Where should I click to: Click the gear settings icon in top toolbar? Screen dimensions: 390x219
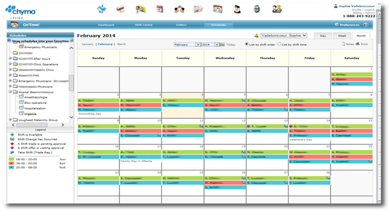(257, 9)
